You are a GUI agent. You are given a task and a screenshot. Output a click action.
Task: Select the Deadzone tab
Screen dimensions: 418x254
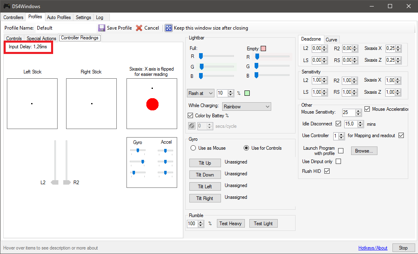(x=311, y=39)
